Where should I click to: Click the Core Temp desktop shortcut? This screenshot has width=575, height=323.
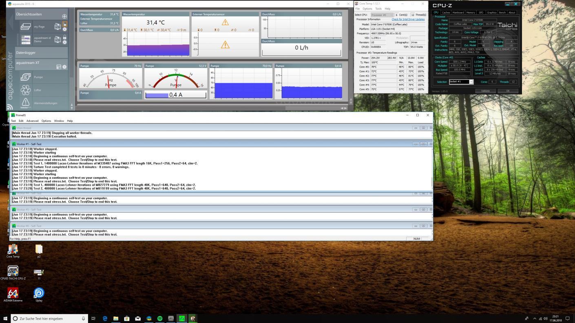tap(13, 251)
